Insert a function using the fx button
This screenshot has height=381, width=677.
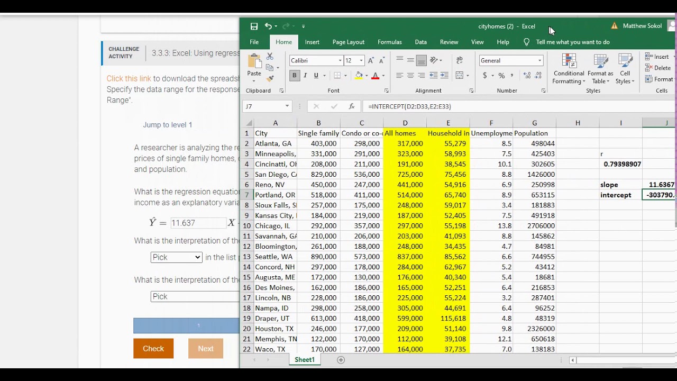(351, 106)
